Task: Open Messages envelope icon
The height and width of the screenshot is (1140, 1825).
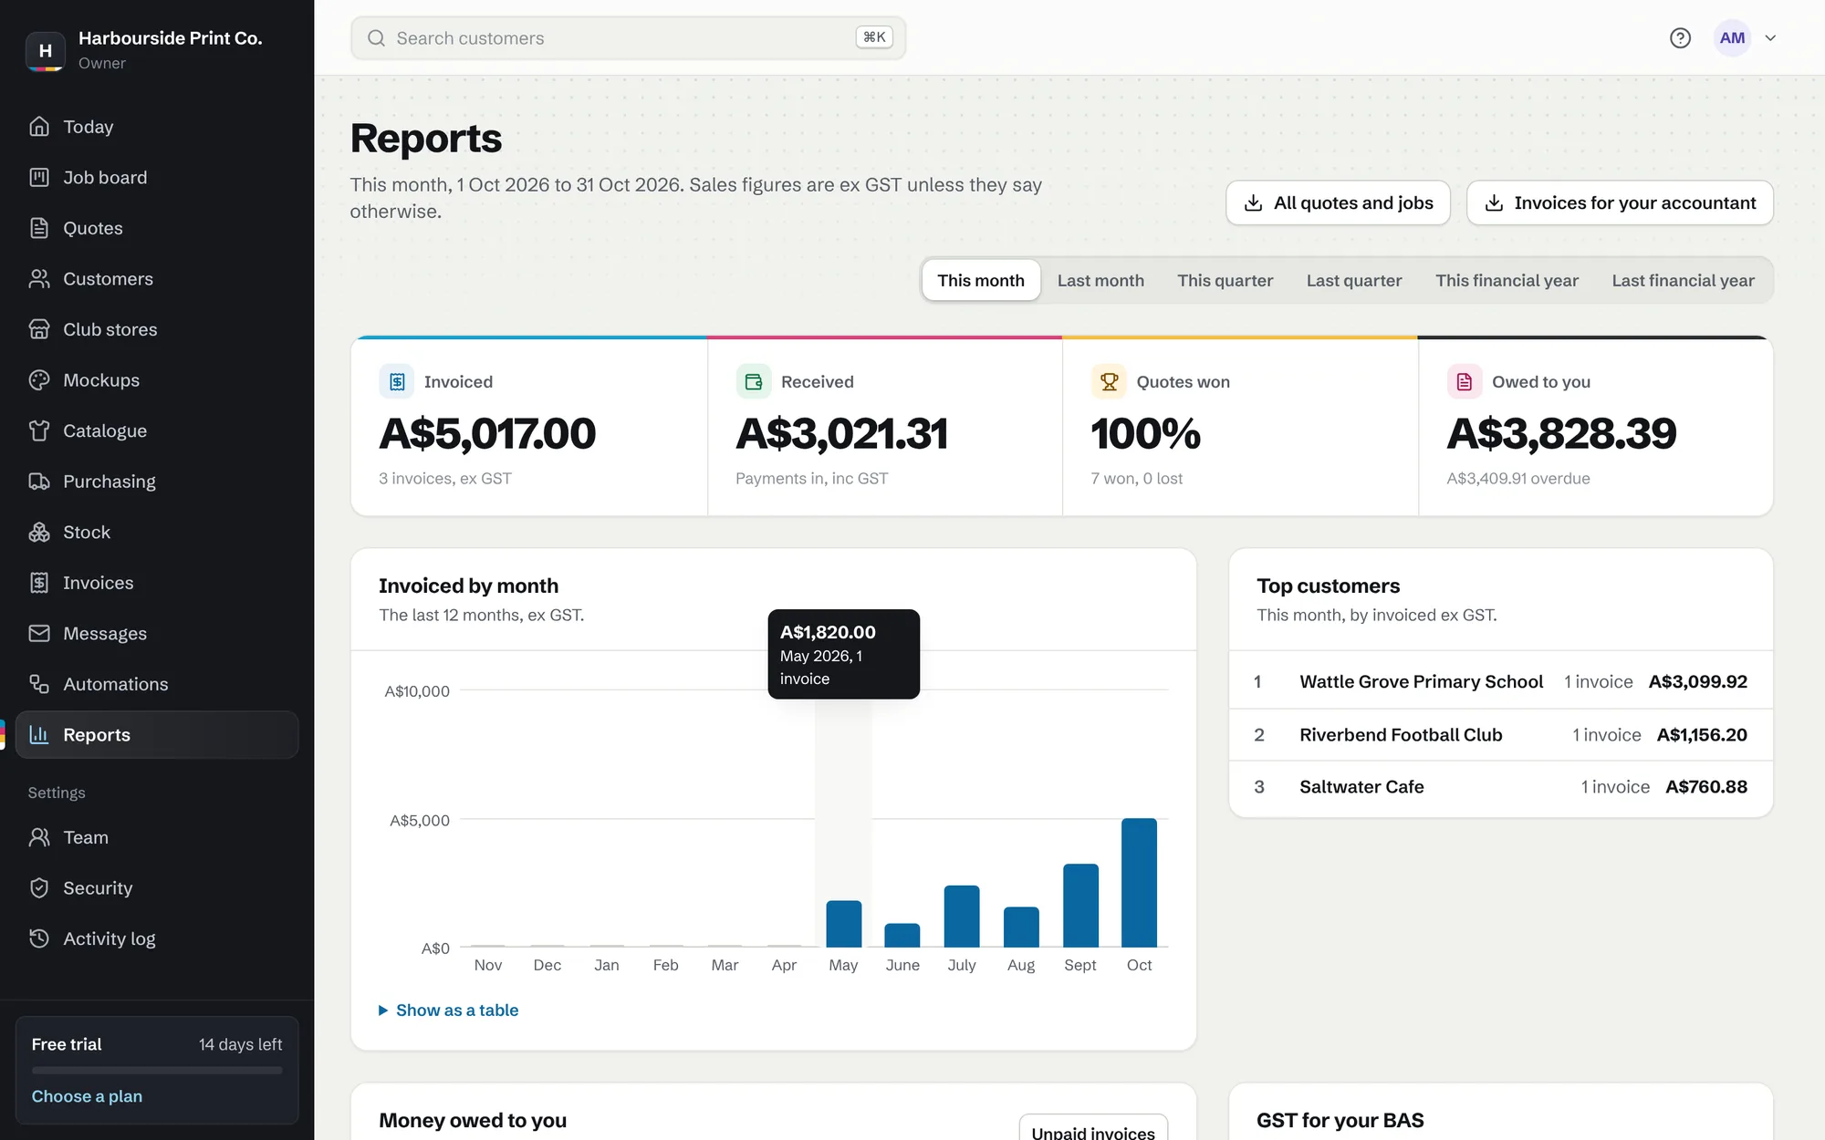Action: click(39, 633)
